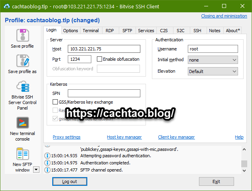Open the SFTP tab
The image size is (252, 191).
pyautogui.click(x=127, y=31)
